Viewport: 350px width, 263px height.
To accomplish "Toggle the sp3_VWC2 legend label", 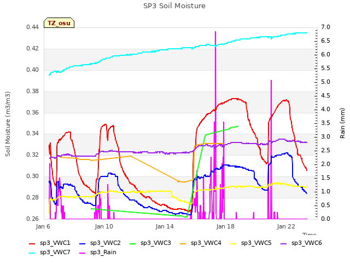I will click(106, 243).
